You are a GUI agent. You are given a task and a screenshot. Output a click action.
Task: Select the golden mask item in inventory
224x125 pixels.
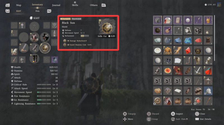(208, 20)
